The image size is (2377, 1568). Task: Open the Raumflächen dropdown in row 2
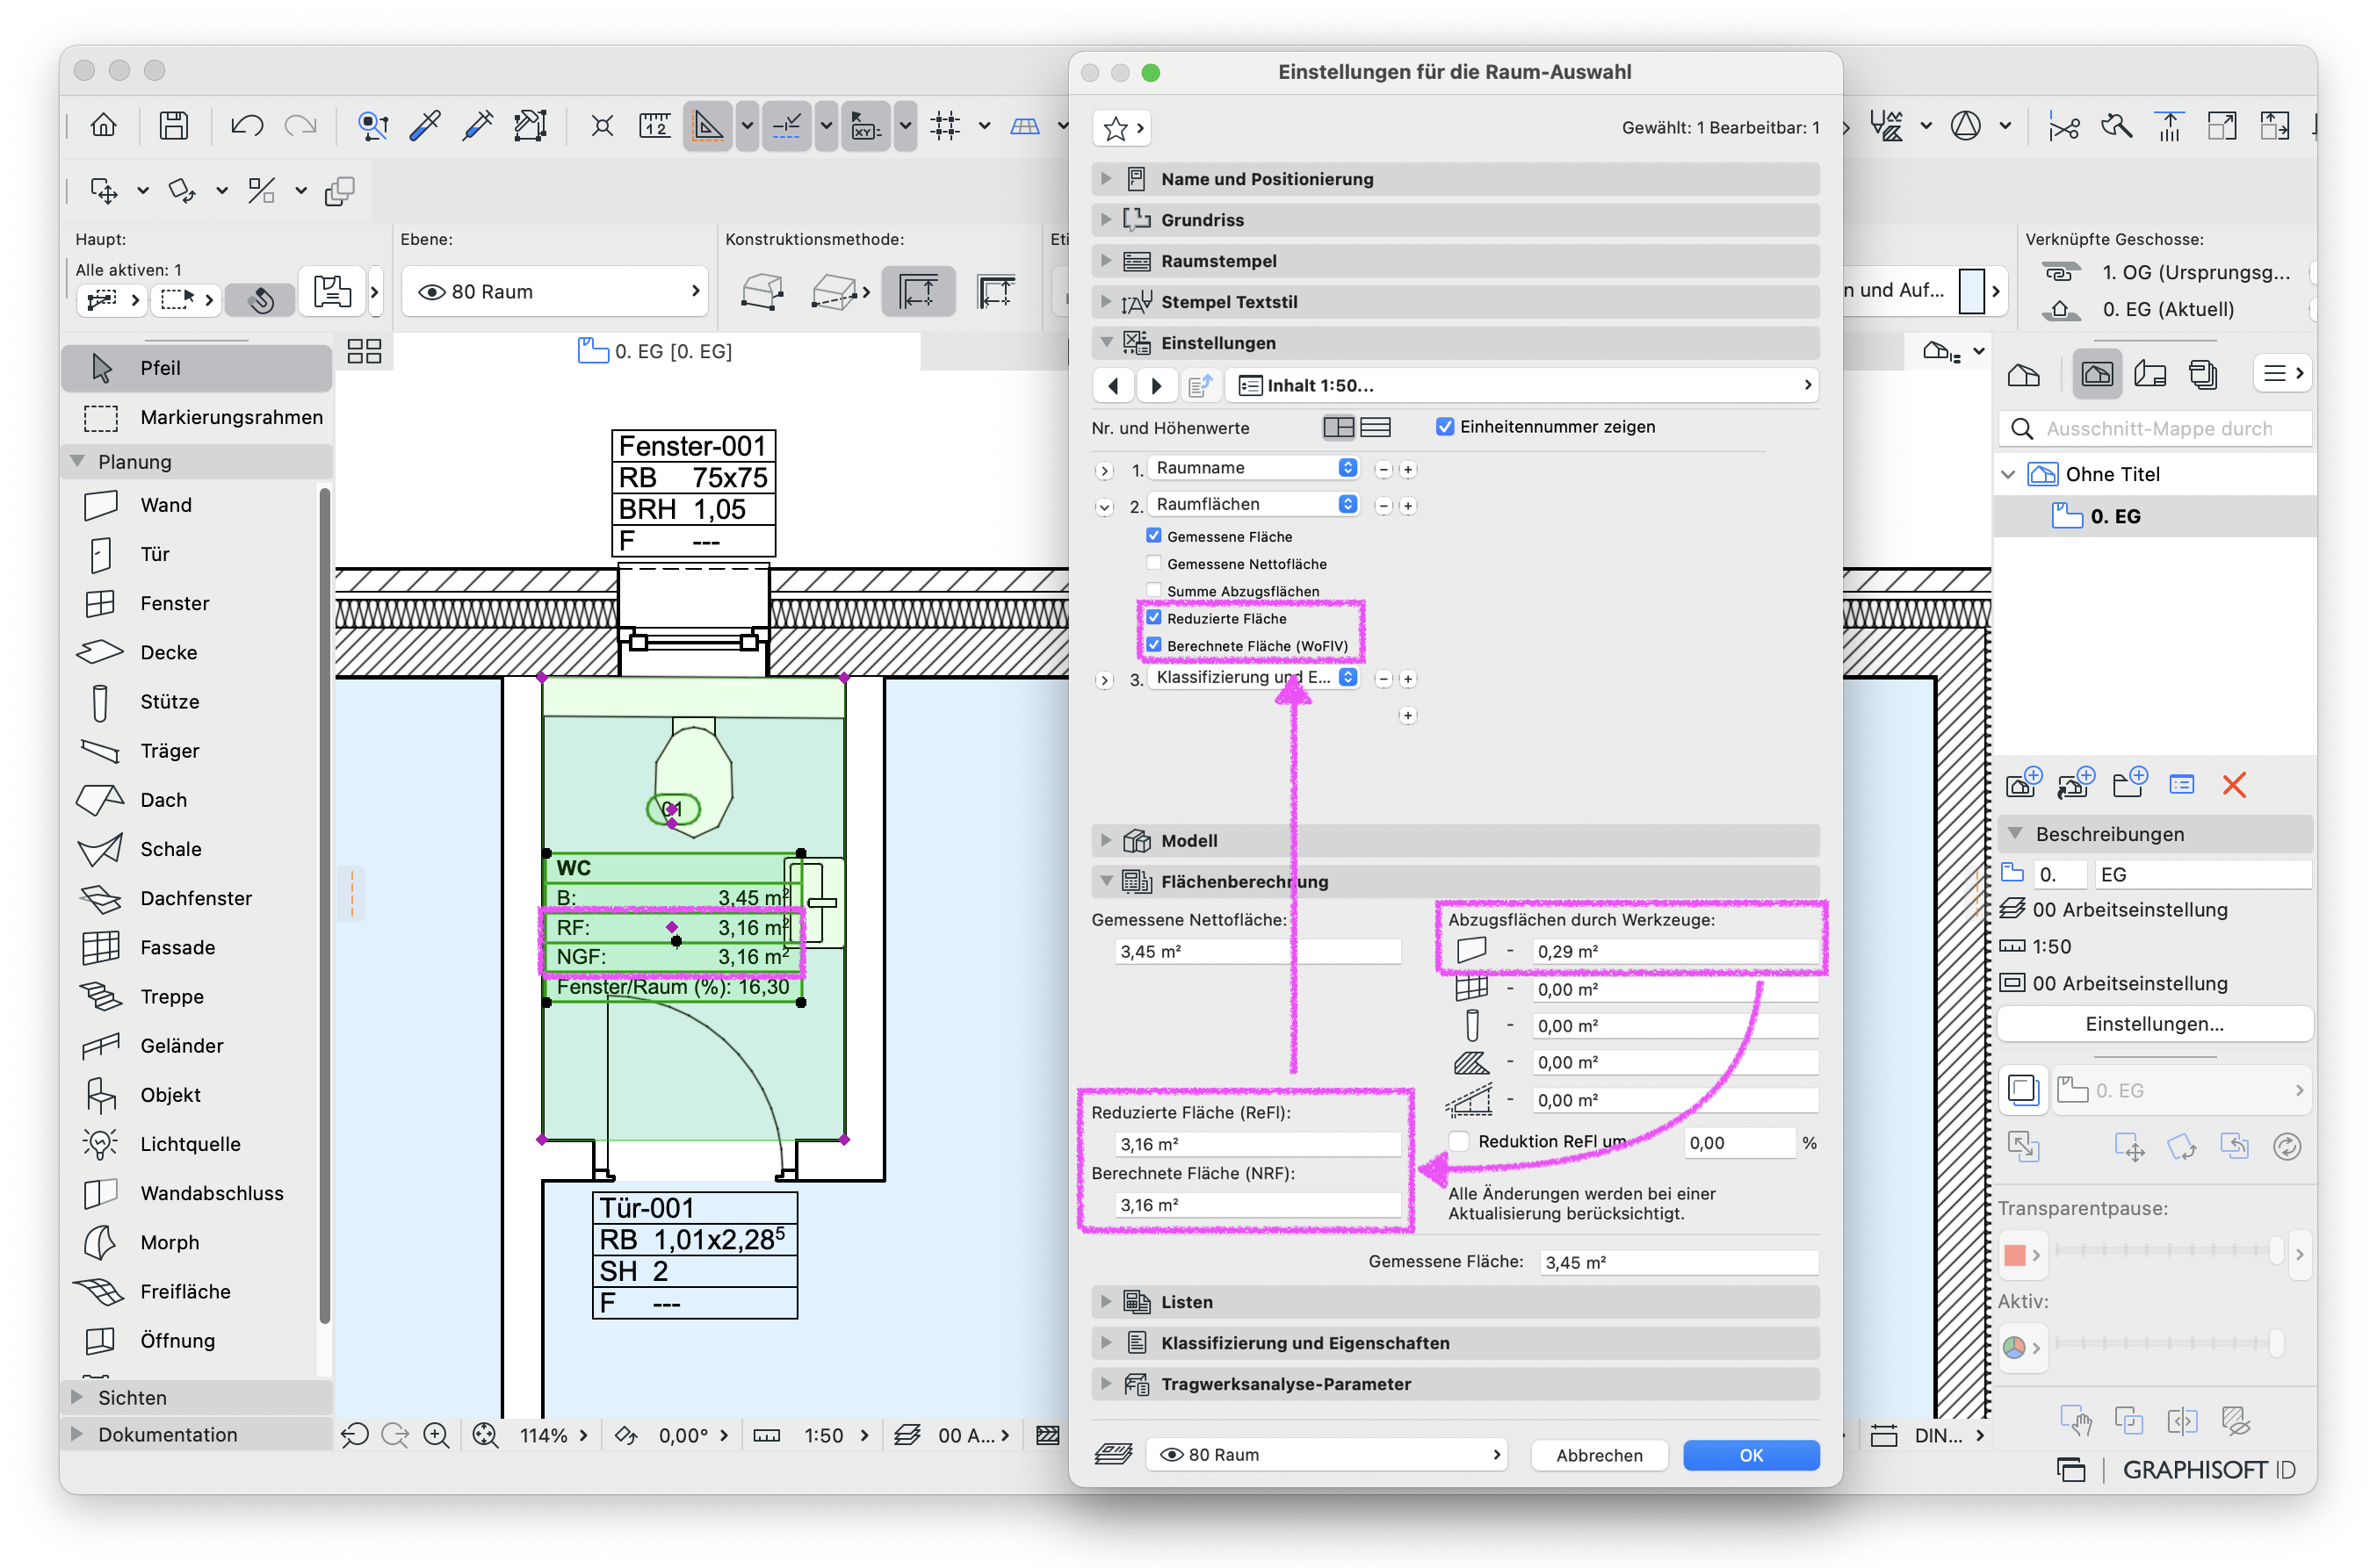(1254, 504)
